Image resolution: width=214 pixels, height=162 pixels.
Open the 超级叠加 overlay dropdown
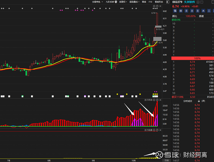pos(134,2)
